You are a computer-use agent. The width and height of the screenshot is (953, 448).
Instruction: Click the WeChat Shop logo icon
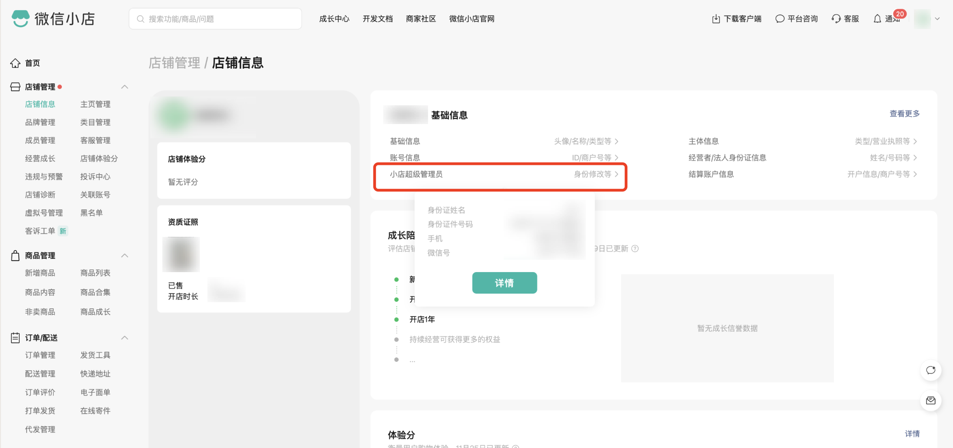(x=20, y=19)
